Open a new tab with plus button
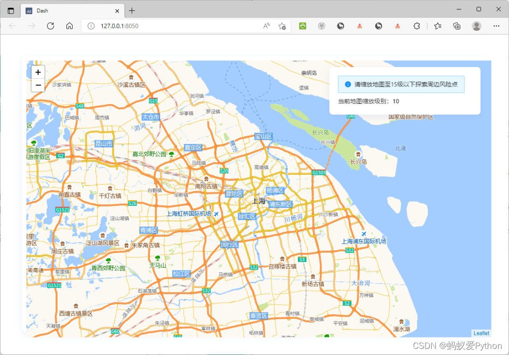Screen dimensions: 509x355 coord(131,11)
